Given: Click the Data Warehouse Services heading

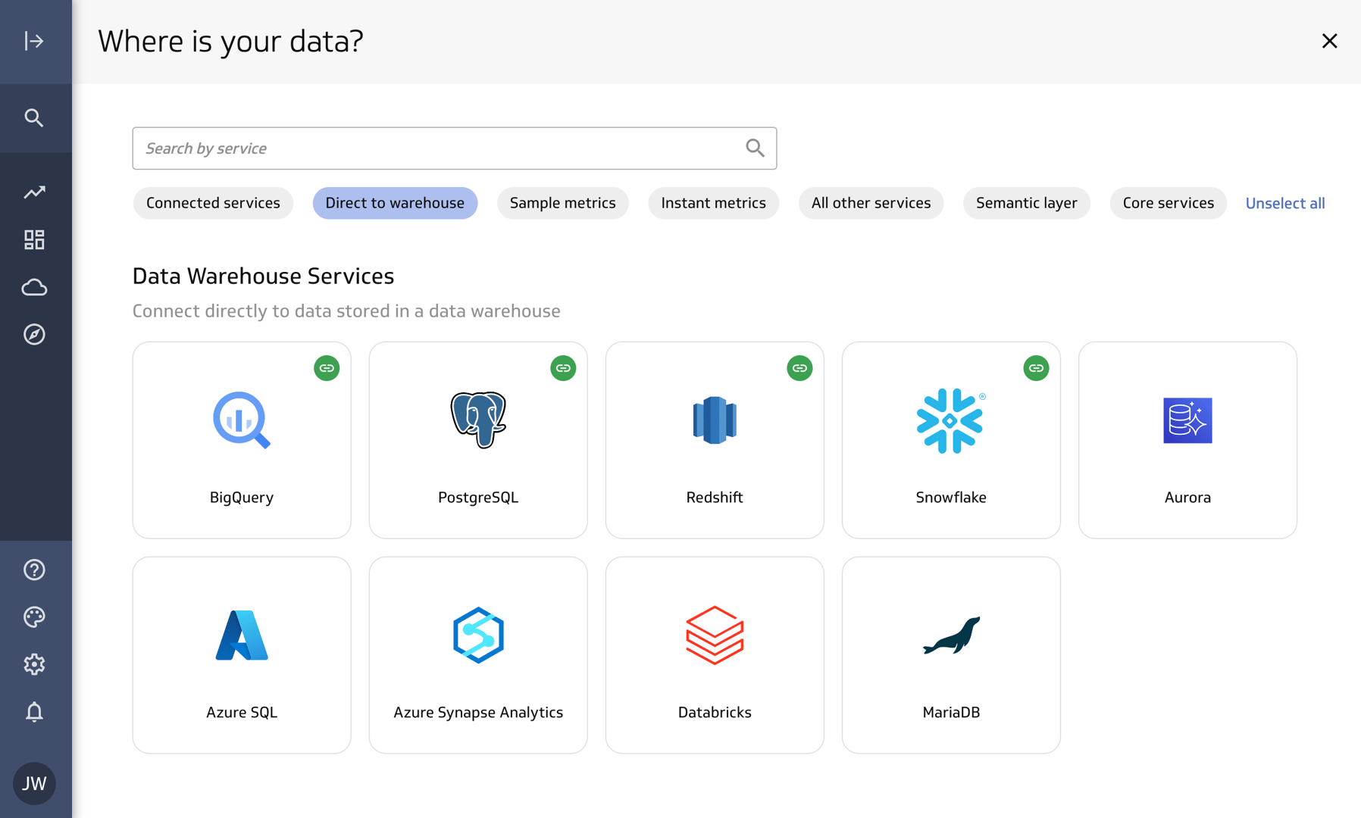Looking at the screenshot, I should tap(263, 276).
